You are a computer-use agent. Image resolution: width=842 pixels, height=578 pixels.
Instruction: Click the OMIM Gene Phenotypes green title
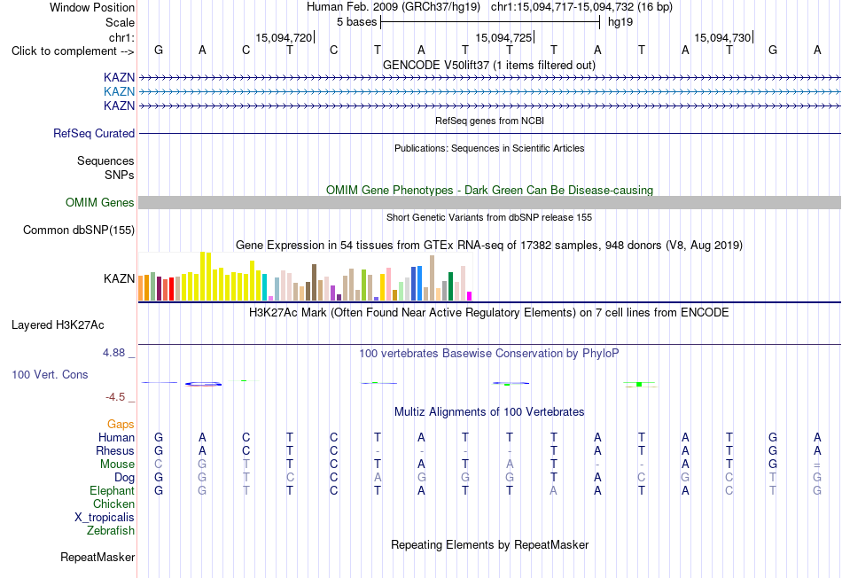(x=489, y=191)
